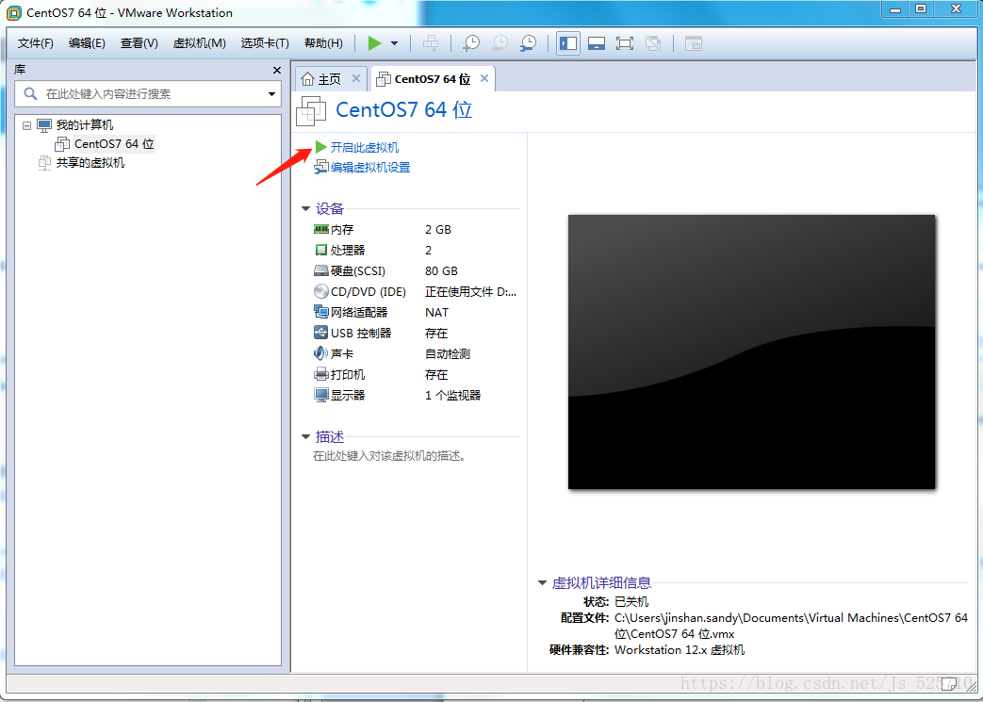Screen dimensions: 983x702
Task: Click the Unity mode toolbar icon
Action: pos(653,43)
